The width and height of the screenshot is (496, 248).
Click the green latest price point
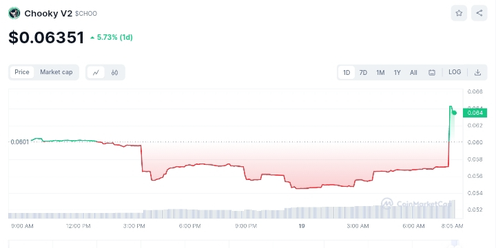tap(454, 113)
